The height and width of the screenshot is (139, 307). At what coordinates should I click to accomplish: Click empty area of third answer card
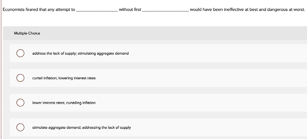pos(196,103)
